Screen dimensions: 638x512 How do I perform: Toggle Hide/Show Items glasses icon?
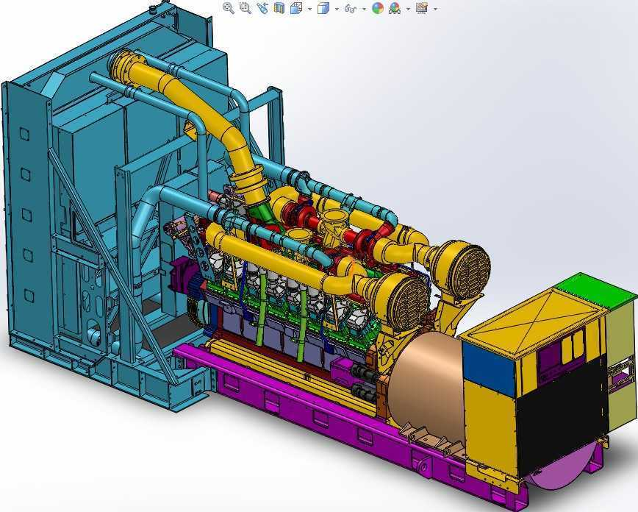[x=350, y=8]
